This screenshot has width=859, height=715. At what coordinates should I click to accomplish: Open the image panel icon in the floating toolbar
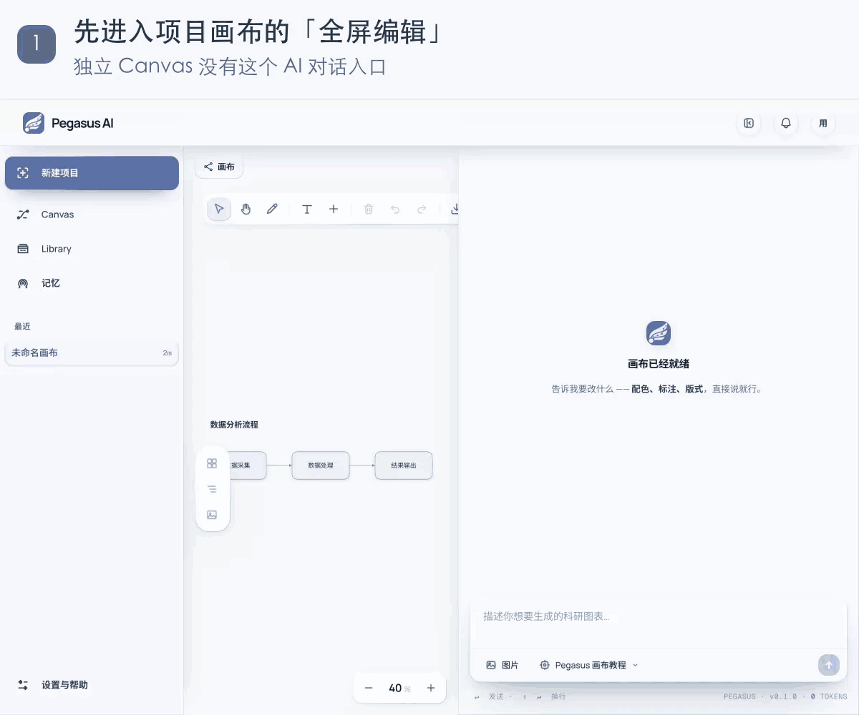212,515
